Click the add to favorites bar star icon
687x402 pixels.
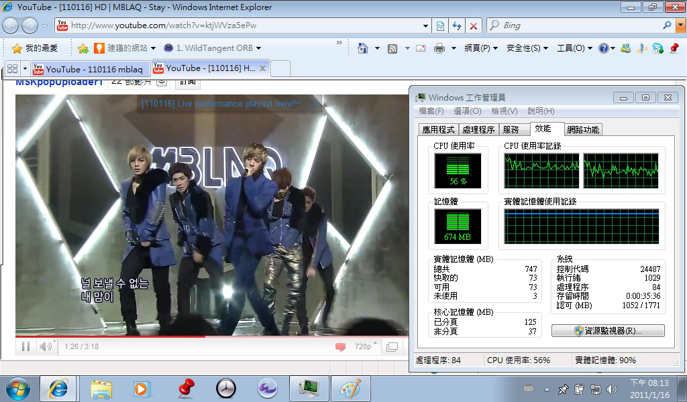click(83, 48)
